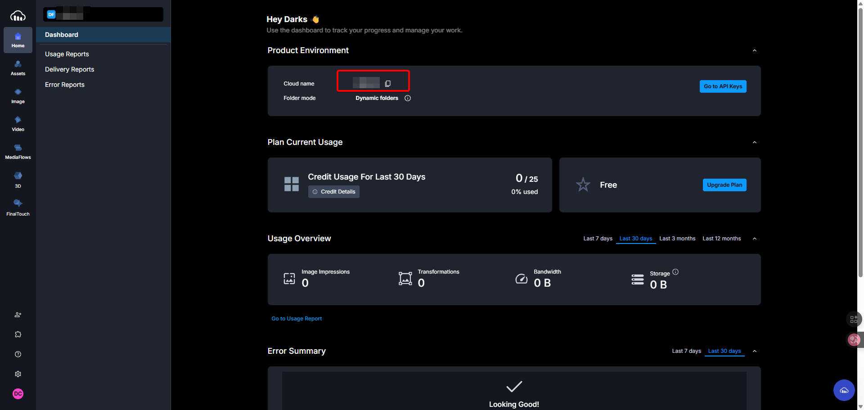Screen dimensions: 864x410
Task: Open FinalTouch from the sidebar
Action: [x=18, y=207]
